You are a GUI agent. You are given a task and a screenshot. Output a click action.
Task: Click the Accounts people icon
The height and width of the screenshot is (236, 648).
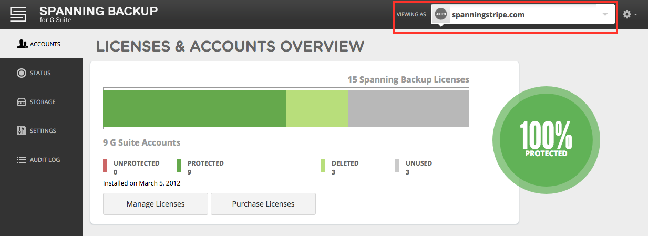[x=22, y=44]
